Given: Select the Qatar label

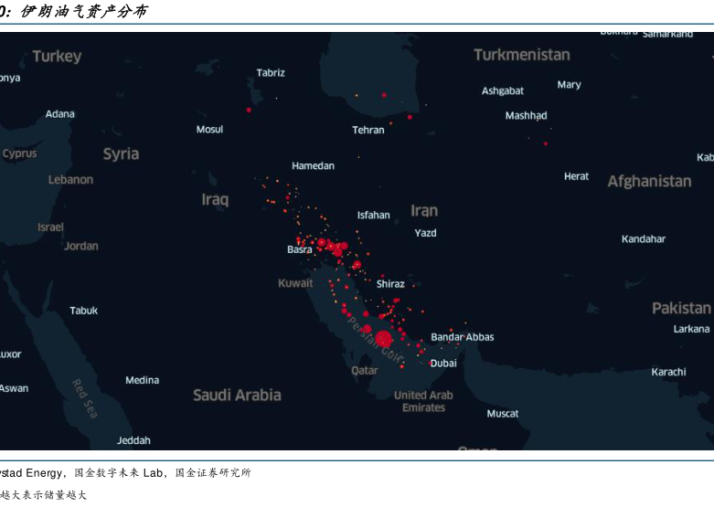Looking at the screenshot, I should [365, 371].
